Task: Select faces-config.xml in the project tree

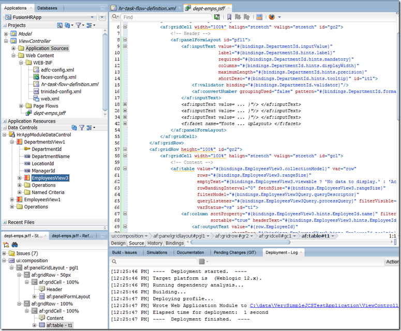Action: point(57,77)
